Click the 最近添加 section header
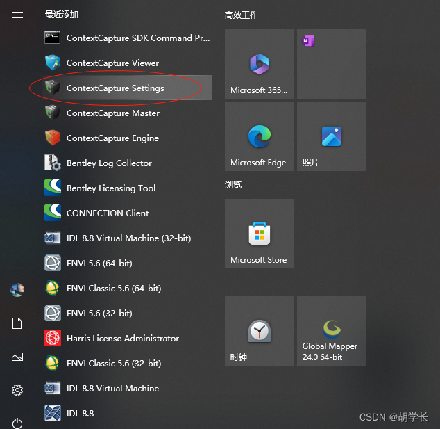This screenshot has width=440, height=429. pos(62,15)
